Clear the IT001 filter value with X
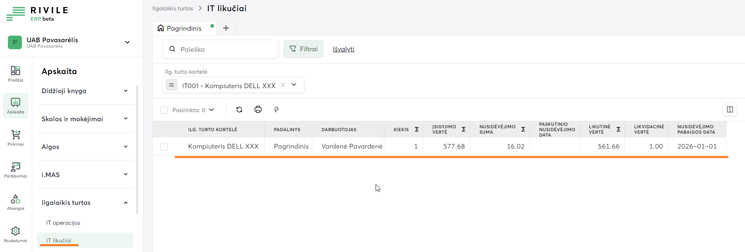Image resolution: width=745 pixels, height=252 pixels. click(283, 85)
